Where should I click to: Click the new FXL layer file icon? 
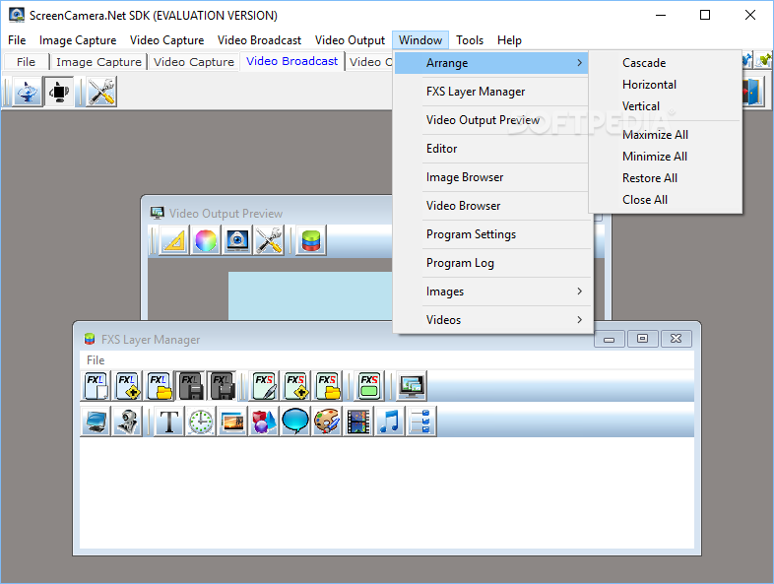click(96, 385)
